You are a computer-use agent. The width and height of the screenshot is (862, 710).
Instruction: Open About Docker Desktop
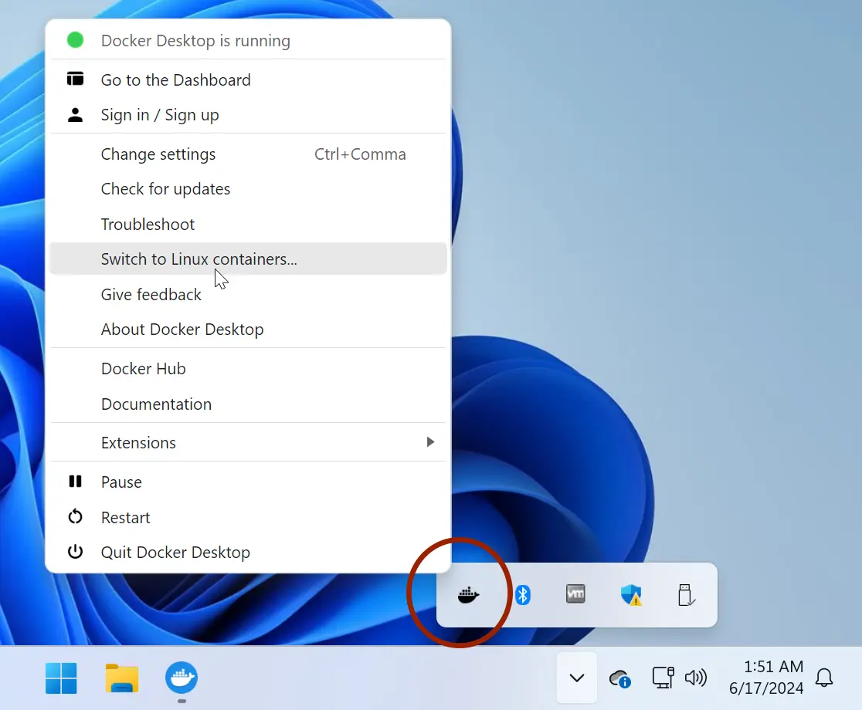pos(248,329)
